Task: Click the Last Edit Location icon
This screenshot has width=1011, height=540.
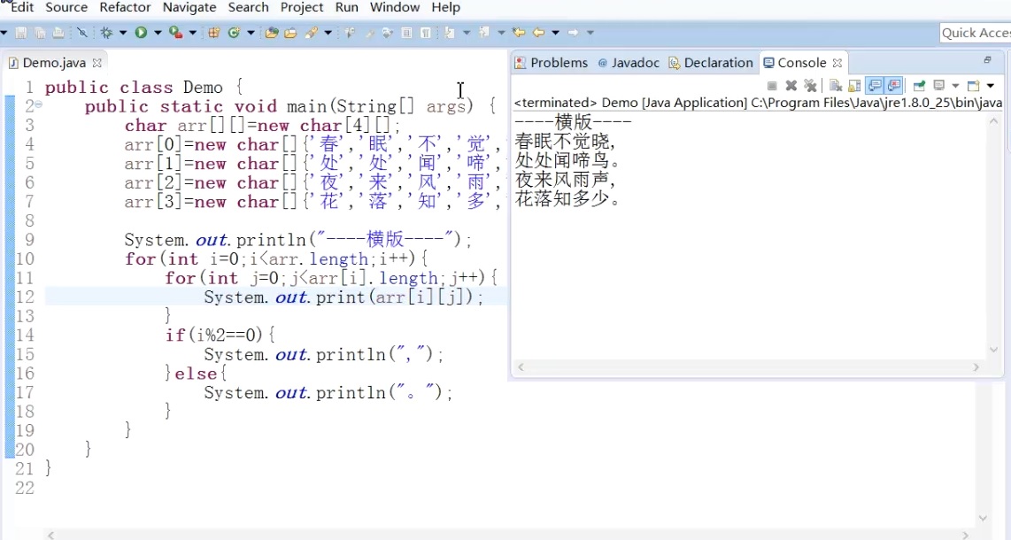Action: (519, 33)
